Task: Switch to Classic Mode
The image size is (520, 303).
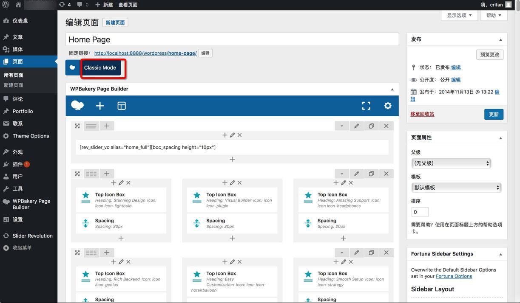Action: [100, 67]
